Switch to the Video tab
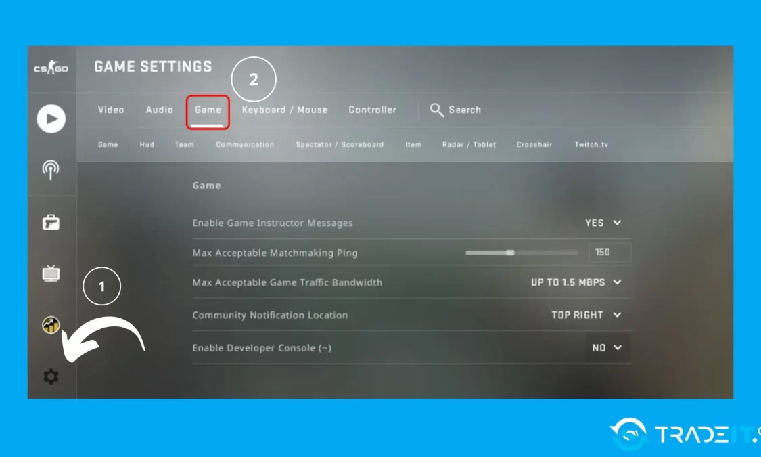Viewport: 761px width, 457px height. click(111, 110)
